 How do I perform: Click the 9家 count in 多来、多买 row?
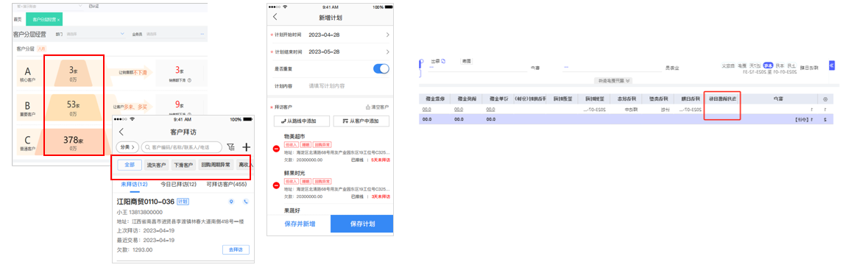[x=180, y=104]
